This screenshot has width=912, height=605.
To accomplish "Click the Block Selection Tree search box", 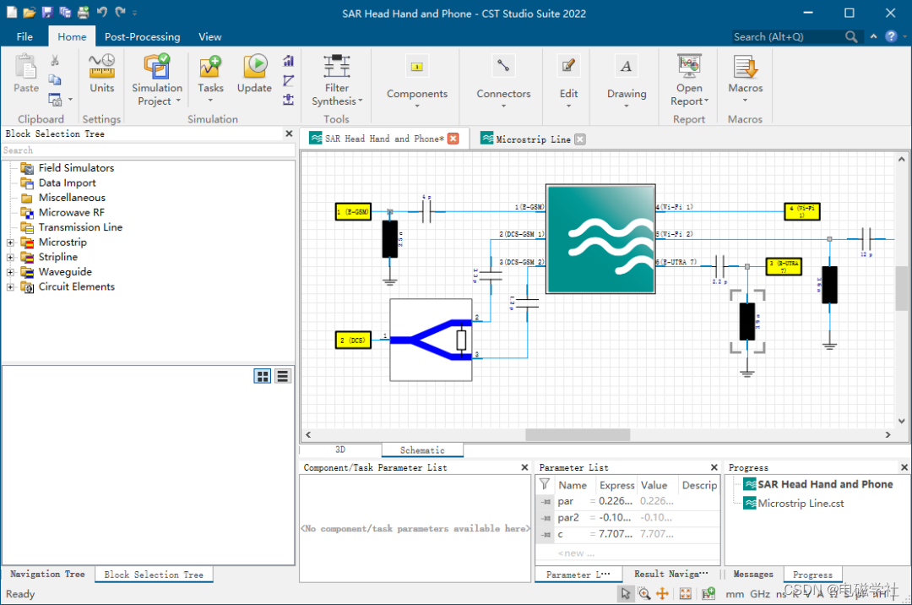I will [x=148, y=150].
